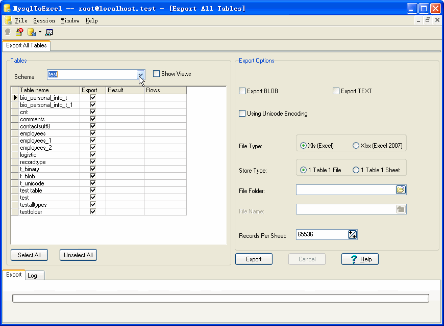
Task: Click the Unselect All button
Action: (78, 255)
